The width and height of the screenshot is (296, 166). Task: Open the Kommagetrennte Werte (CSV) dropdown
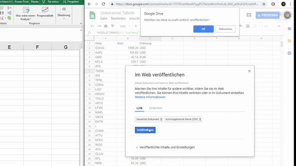click(183, 119)
